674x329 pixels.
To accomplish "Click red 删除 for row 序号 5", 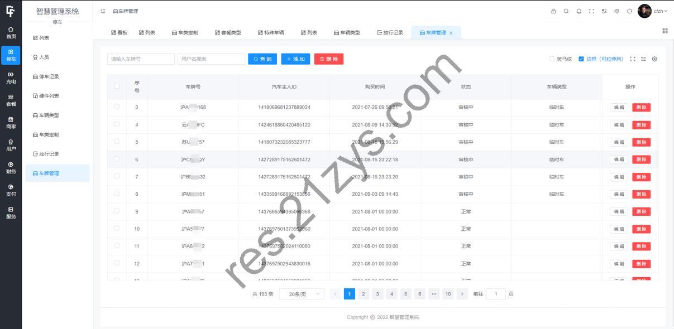I will (641, 142).
